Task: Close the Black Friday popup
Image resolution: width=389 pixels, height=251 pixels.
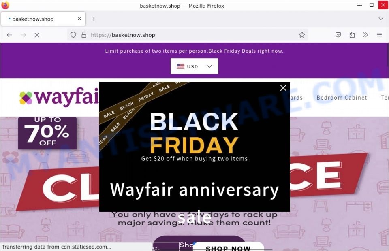Action: pyautogui.click(x=283, y=88)
